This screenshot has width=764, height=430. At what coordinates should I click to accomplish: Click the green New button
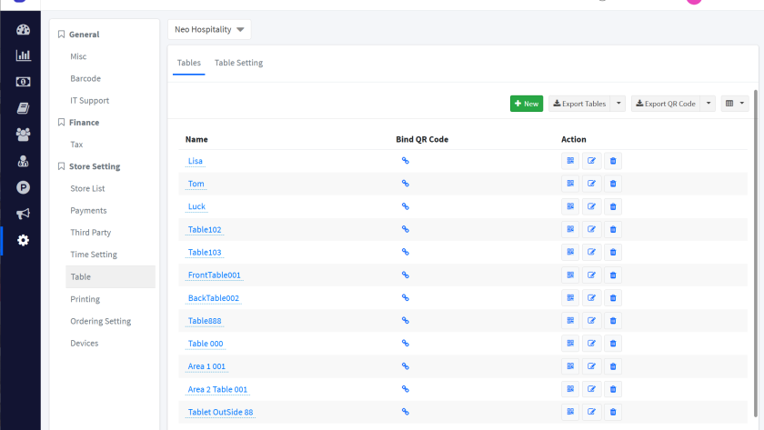[527, 104]
